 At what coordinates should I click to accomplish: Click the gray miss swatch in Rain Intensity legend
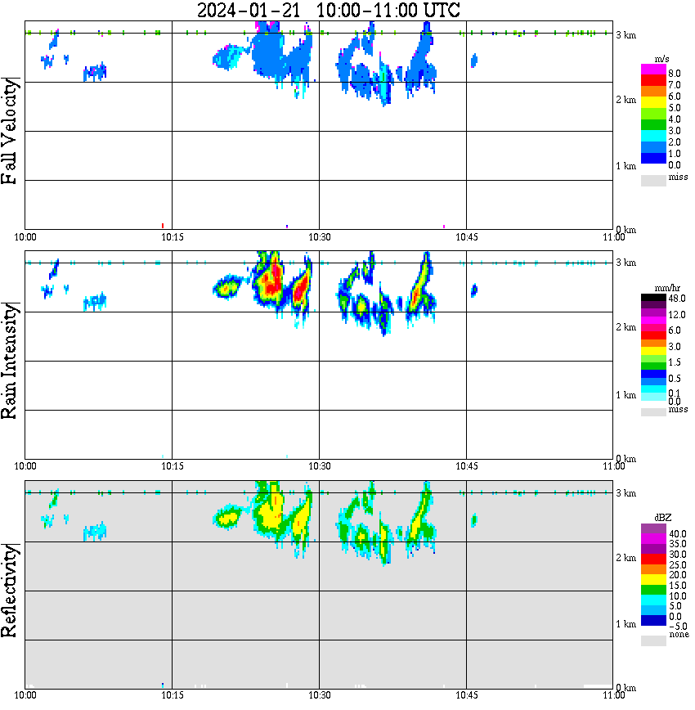(653, 412)
